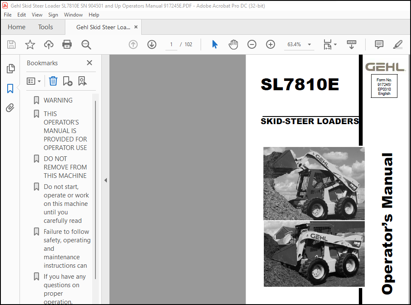
Task: Select the 'If you have any questions' bookmark
Action: (x=64, y=289)
